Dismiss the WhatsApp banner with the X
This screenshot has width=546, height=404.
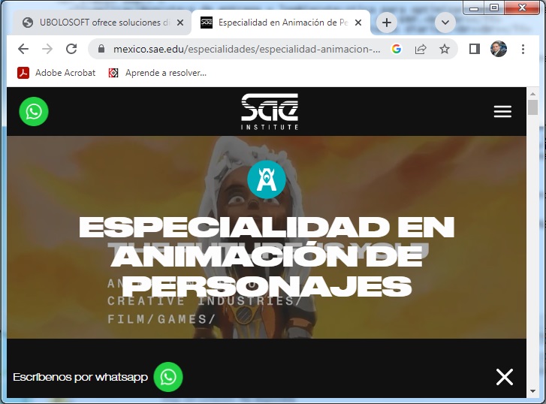(505, 377)
